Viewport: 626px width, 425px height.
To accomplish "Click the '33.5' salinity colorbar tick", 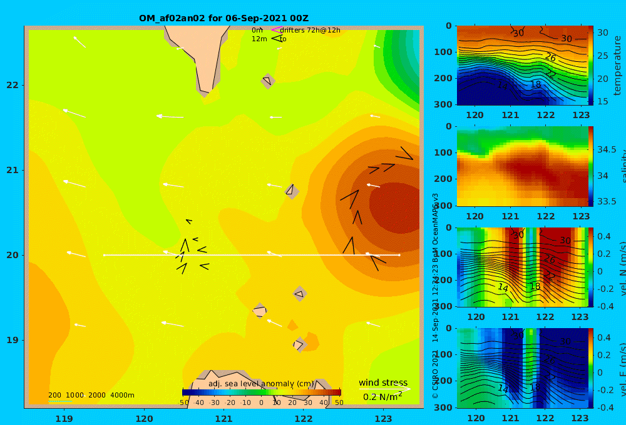I will click(607, 201).
